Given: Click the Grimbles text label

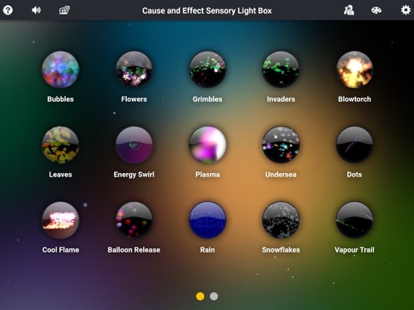Looking at the screenshot, I should pyautogui.click(x=208, y=99).
